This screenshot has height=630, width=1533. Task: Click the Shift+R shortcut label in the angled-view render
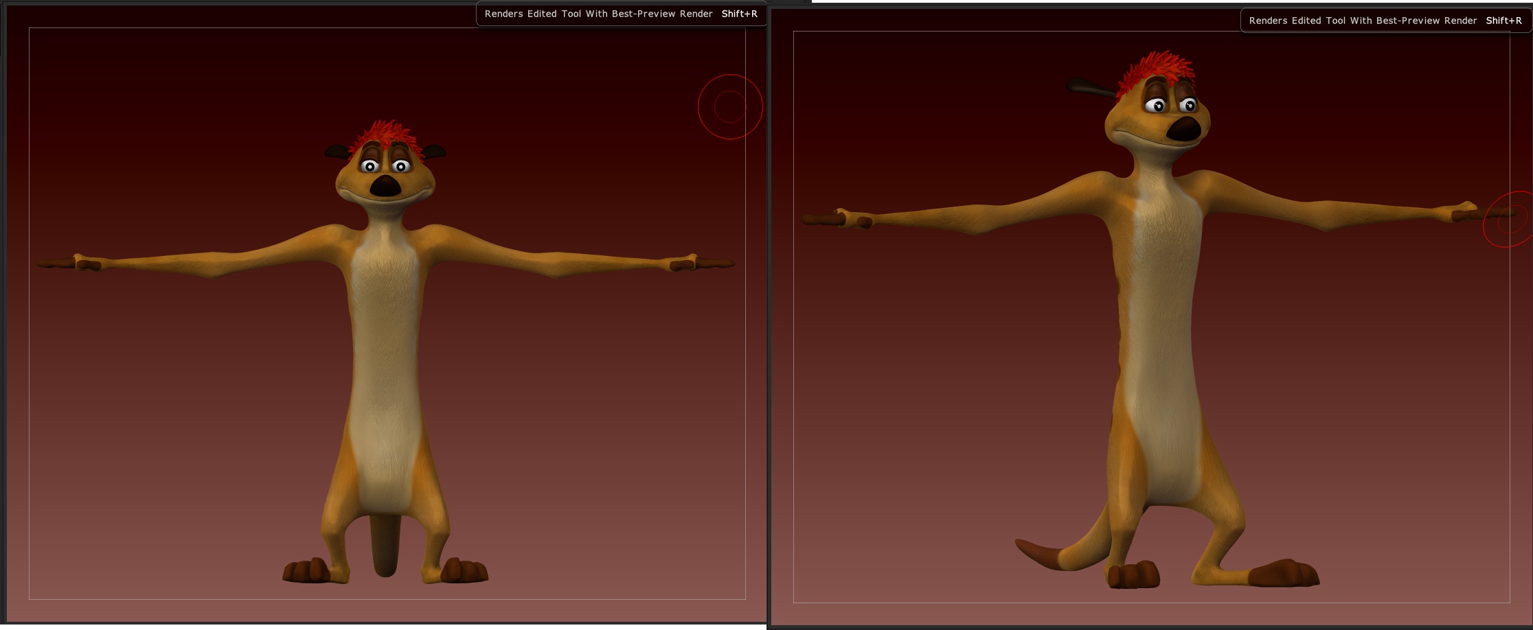pos(1503,21)
